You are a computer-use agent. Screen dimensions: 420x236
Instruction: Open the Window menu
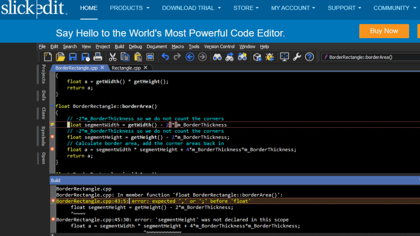point(247,47)
